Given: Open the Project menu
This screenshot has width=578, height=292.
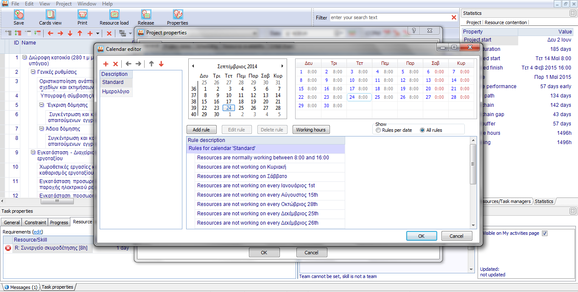Looking at the screenshot, I should tap(64, 4).
